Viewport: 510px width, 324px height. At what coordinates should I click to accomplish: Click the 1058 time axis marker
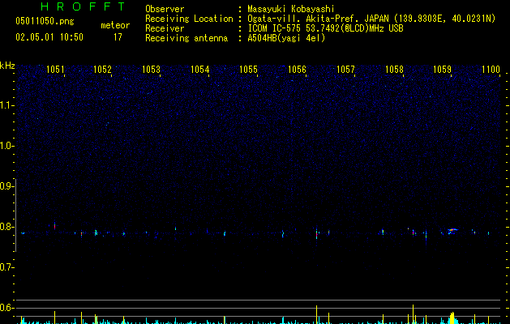[x=394, y=70]
